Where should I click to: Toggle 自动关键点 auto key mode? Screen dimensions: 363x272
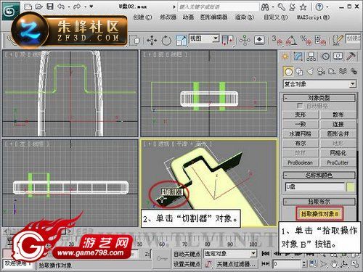[x=187, y=254]
